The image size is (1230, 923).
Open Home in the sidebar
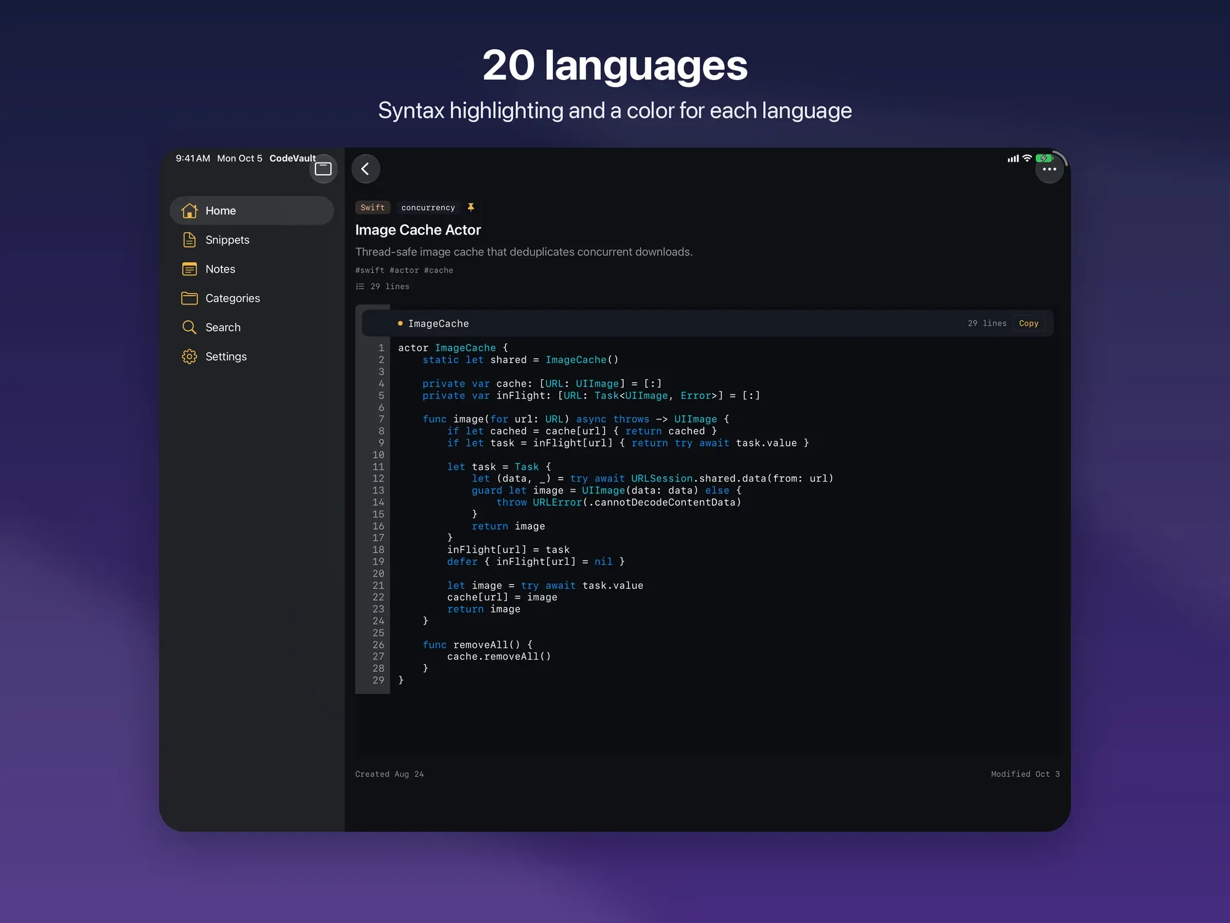click(252, 210)
